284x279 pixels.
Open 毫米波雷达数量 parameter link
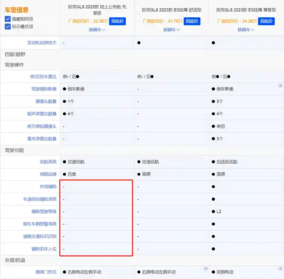tap(42, 139)
